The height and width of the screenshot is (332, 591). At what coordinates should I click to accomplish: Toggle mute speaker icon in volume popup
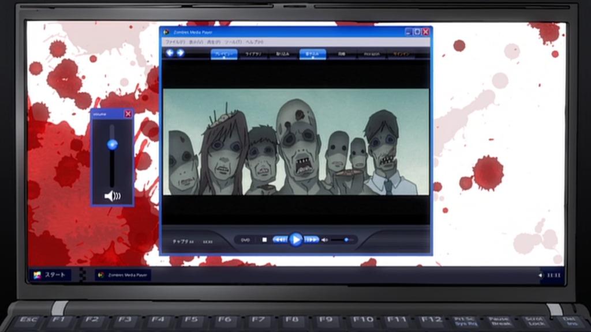tap(113, 196)
